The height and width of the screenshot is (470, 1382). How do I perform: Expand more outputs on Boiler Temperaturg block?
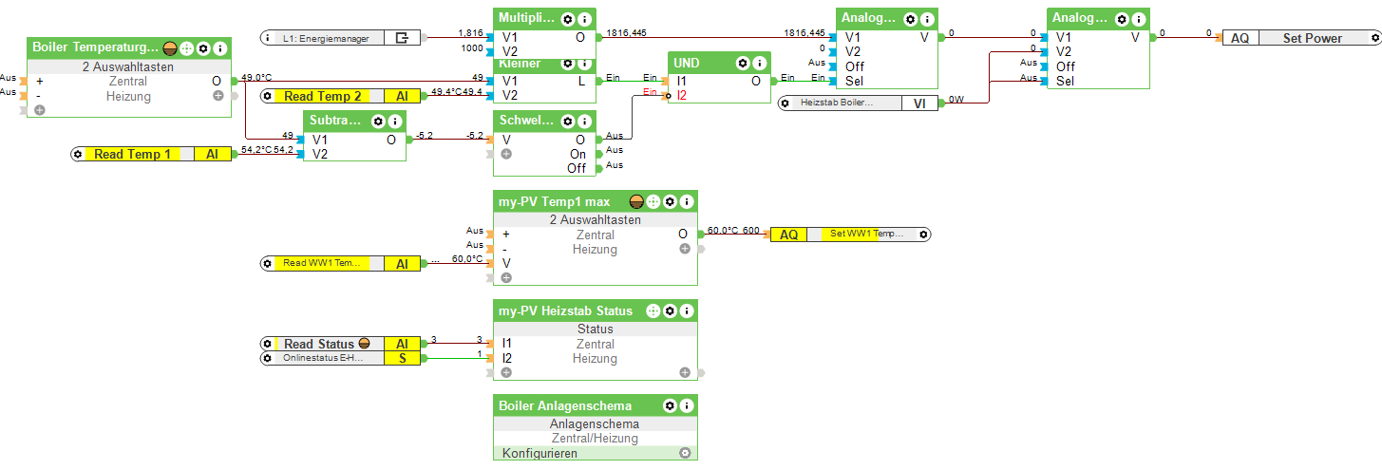click(x=218, y=96)
